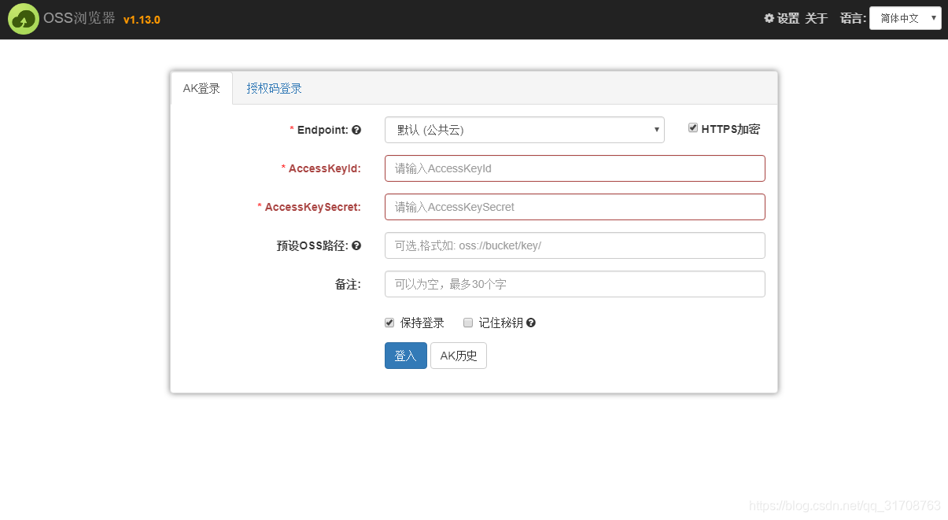The image size is (948, 520).
Task: Click the AccessKeySecret input field
Action: click(574, 207)
